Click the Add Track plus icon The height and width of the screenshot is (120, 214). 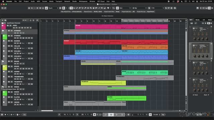click(x=2, y=20)
